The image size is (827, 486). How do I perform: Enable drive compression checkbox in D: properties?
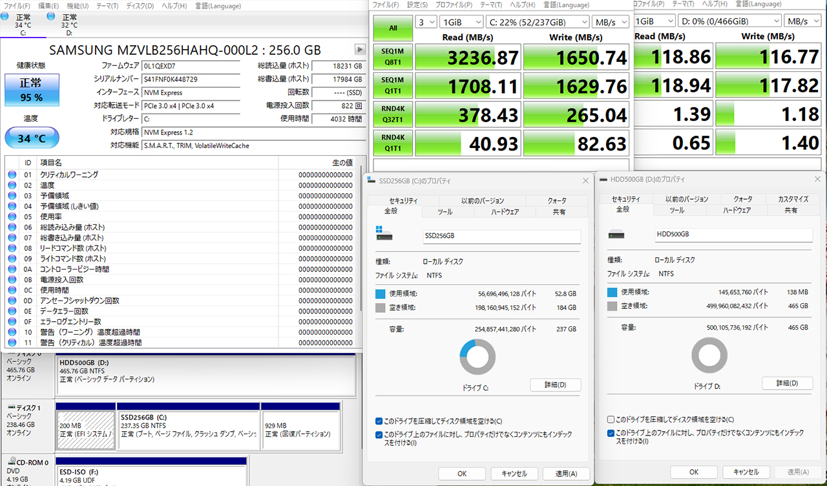click(611, 419)
